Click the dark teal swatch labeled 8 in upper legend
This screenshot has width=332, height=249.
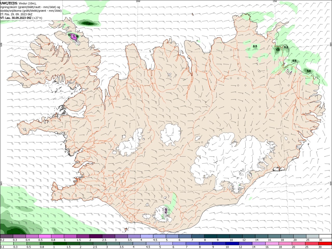pyautogui.click(x=210, y=236)
